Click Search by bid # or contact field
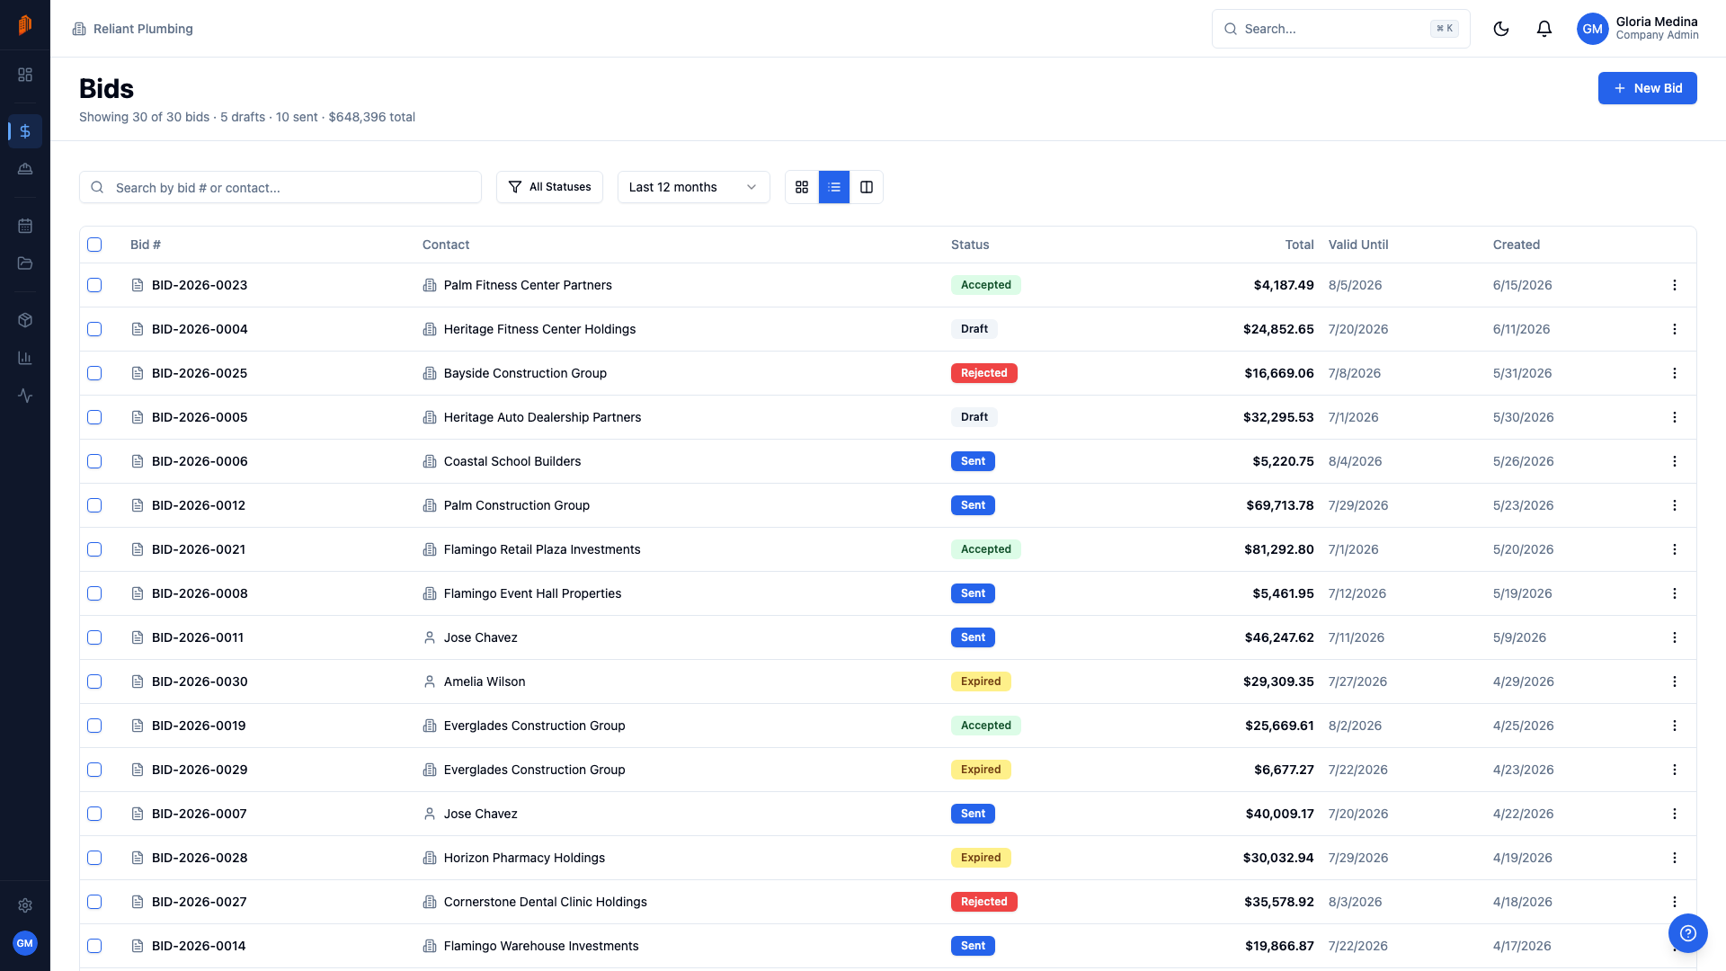 (280, 187)
